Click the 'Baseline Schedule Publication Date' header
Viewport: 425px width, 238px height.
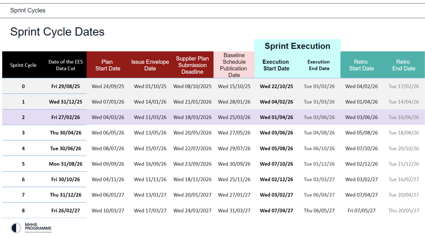click(x=234, y=65)
